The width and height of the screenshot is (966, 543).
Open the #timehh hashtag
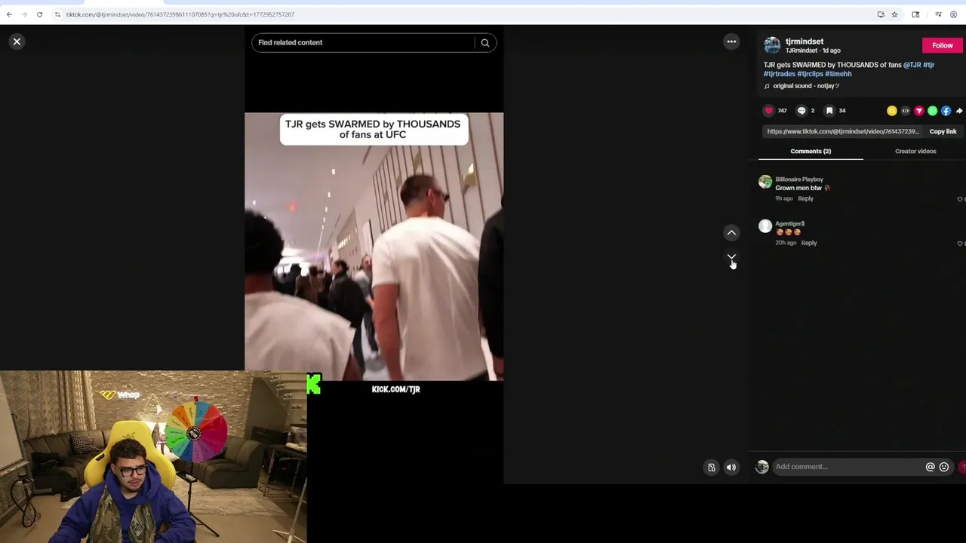pos(838,74)
